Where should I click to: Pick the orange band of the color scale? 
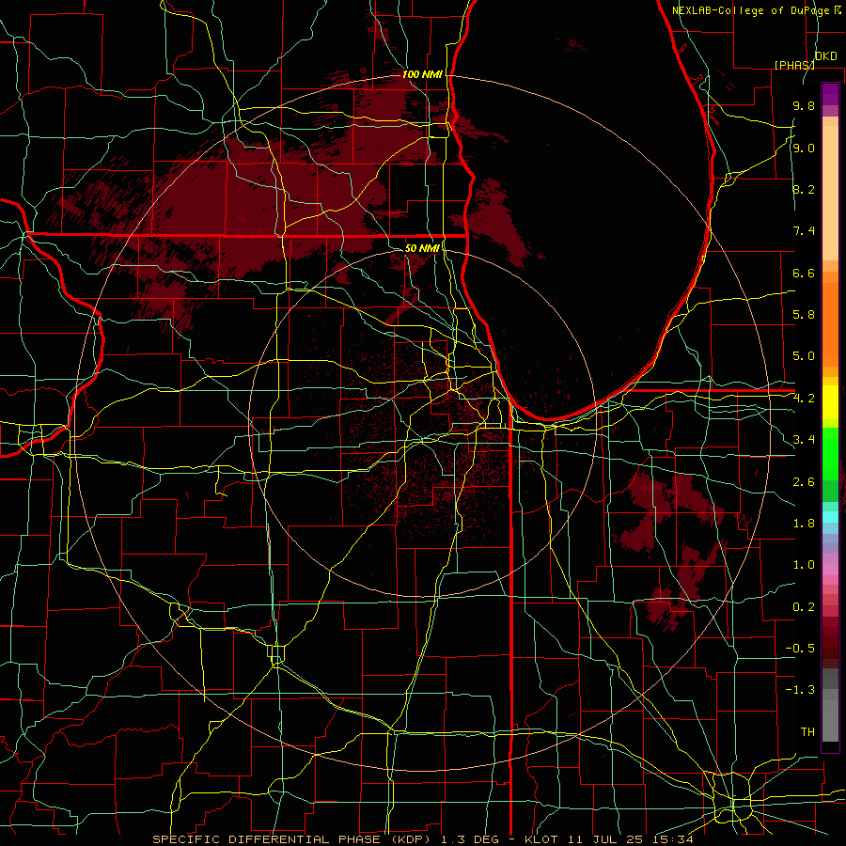tap(830, 323)
